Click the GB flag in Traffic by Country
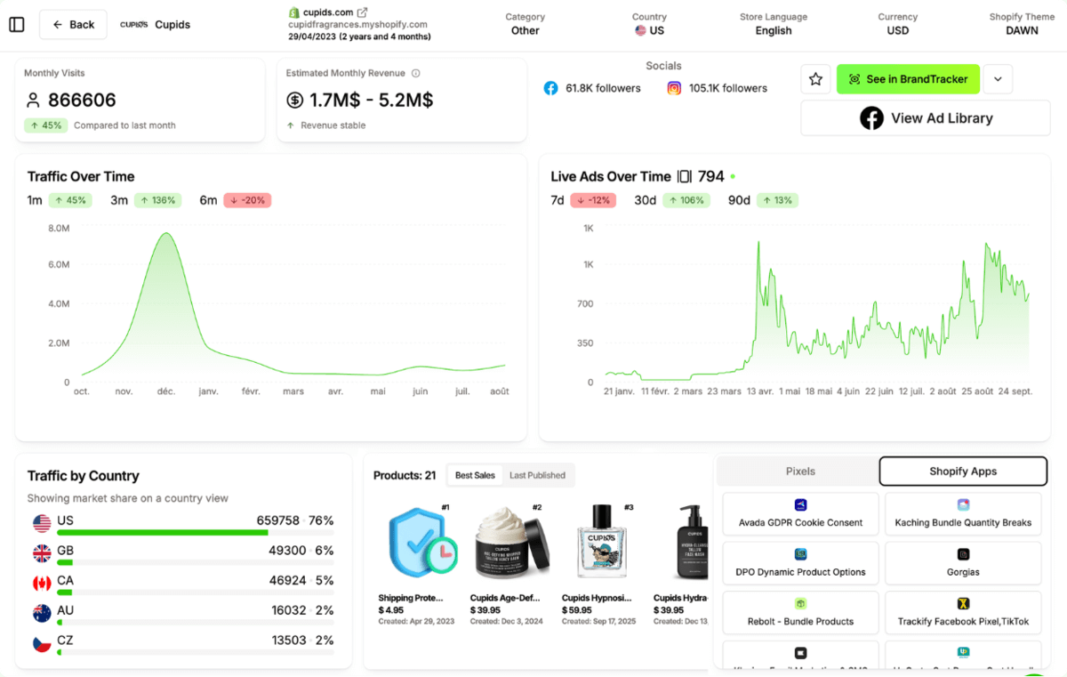This screenshot has width=1067, height=677. click(41, 552)
